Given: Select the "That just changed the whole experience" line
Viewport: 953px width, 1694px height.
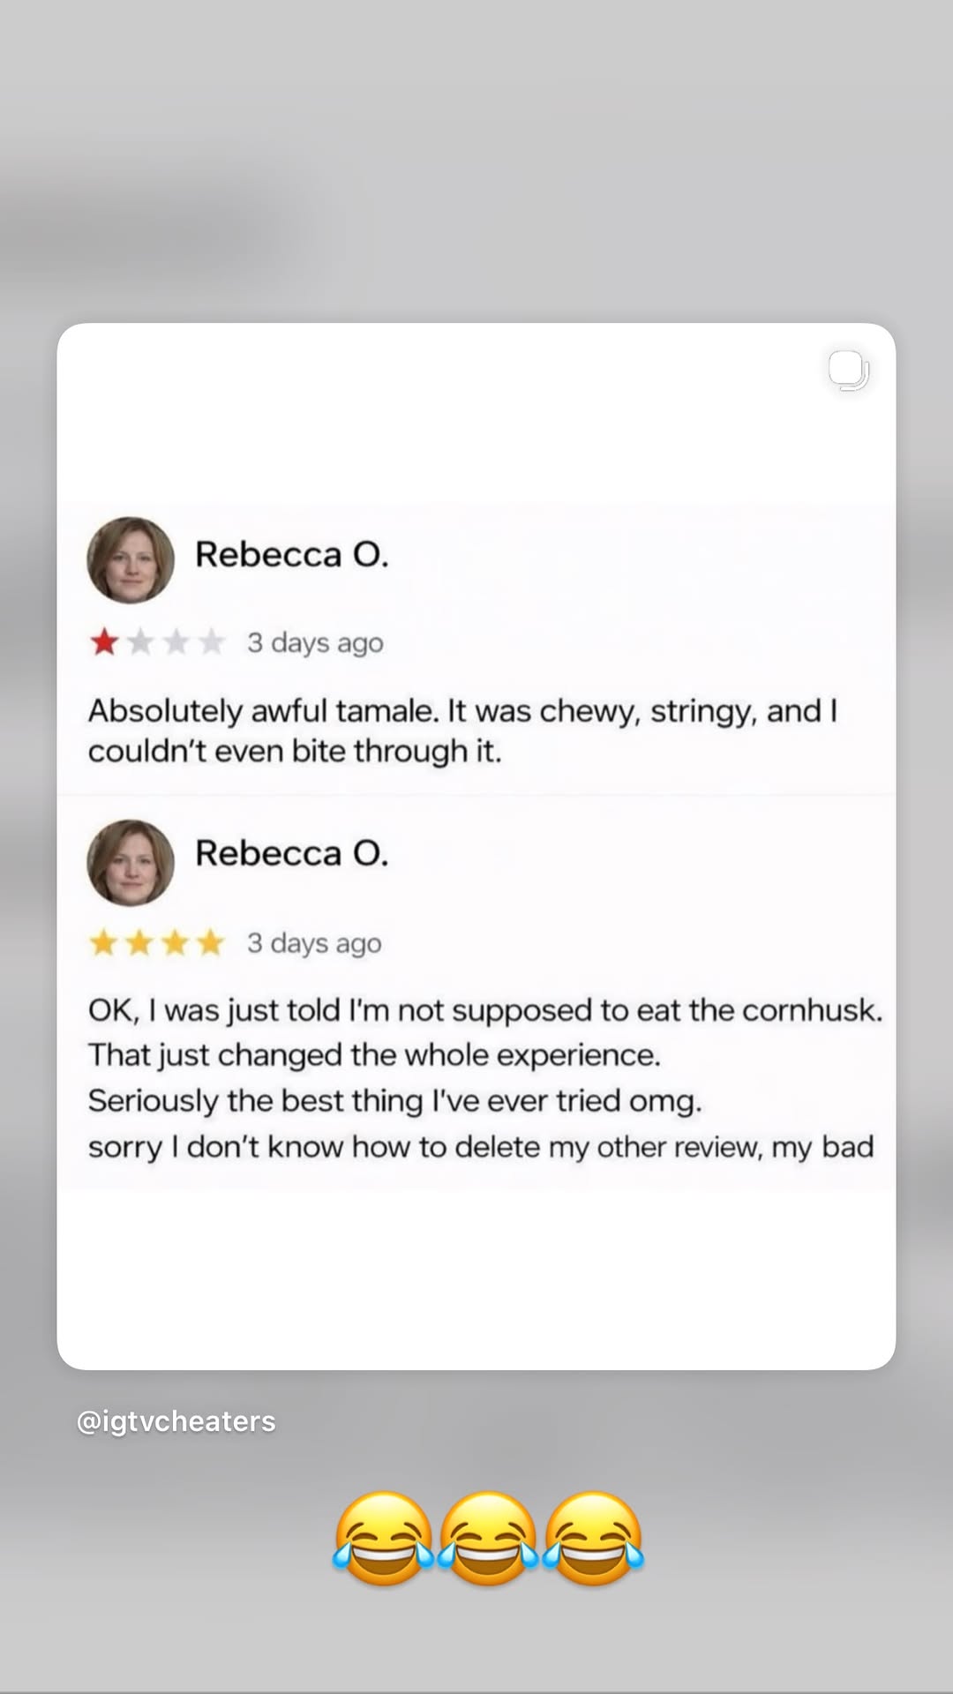Looking at the screenshot, I should pyautogui.click(x=374, y=1055).
